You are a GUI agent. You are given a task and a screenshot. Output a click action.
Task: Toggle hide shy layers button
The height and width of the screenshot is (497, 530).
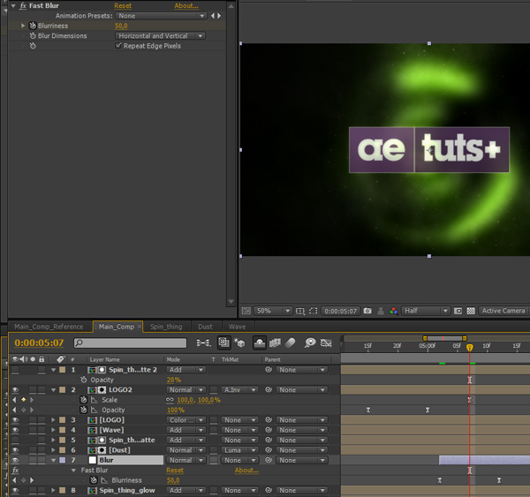pyautogui.click(x=259, y=343)
